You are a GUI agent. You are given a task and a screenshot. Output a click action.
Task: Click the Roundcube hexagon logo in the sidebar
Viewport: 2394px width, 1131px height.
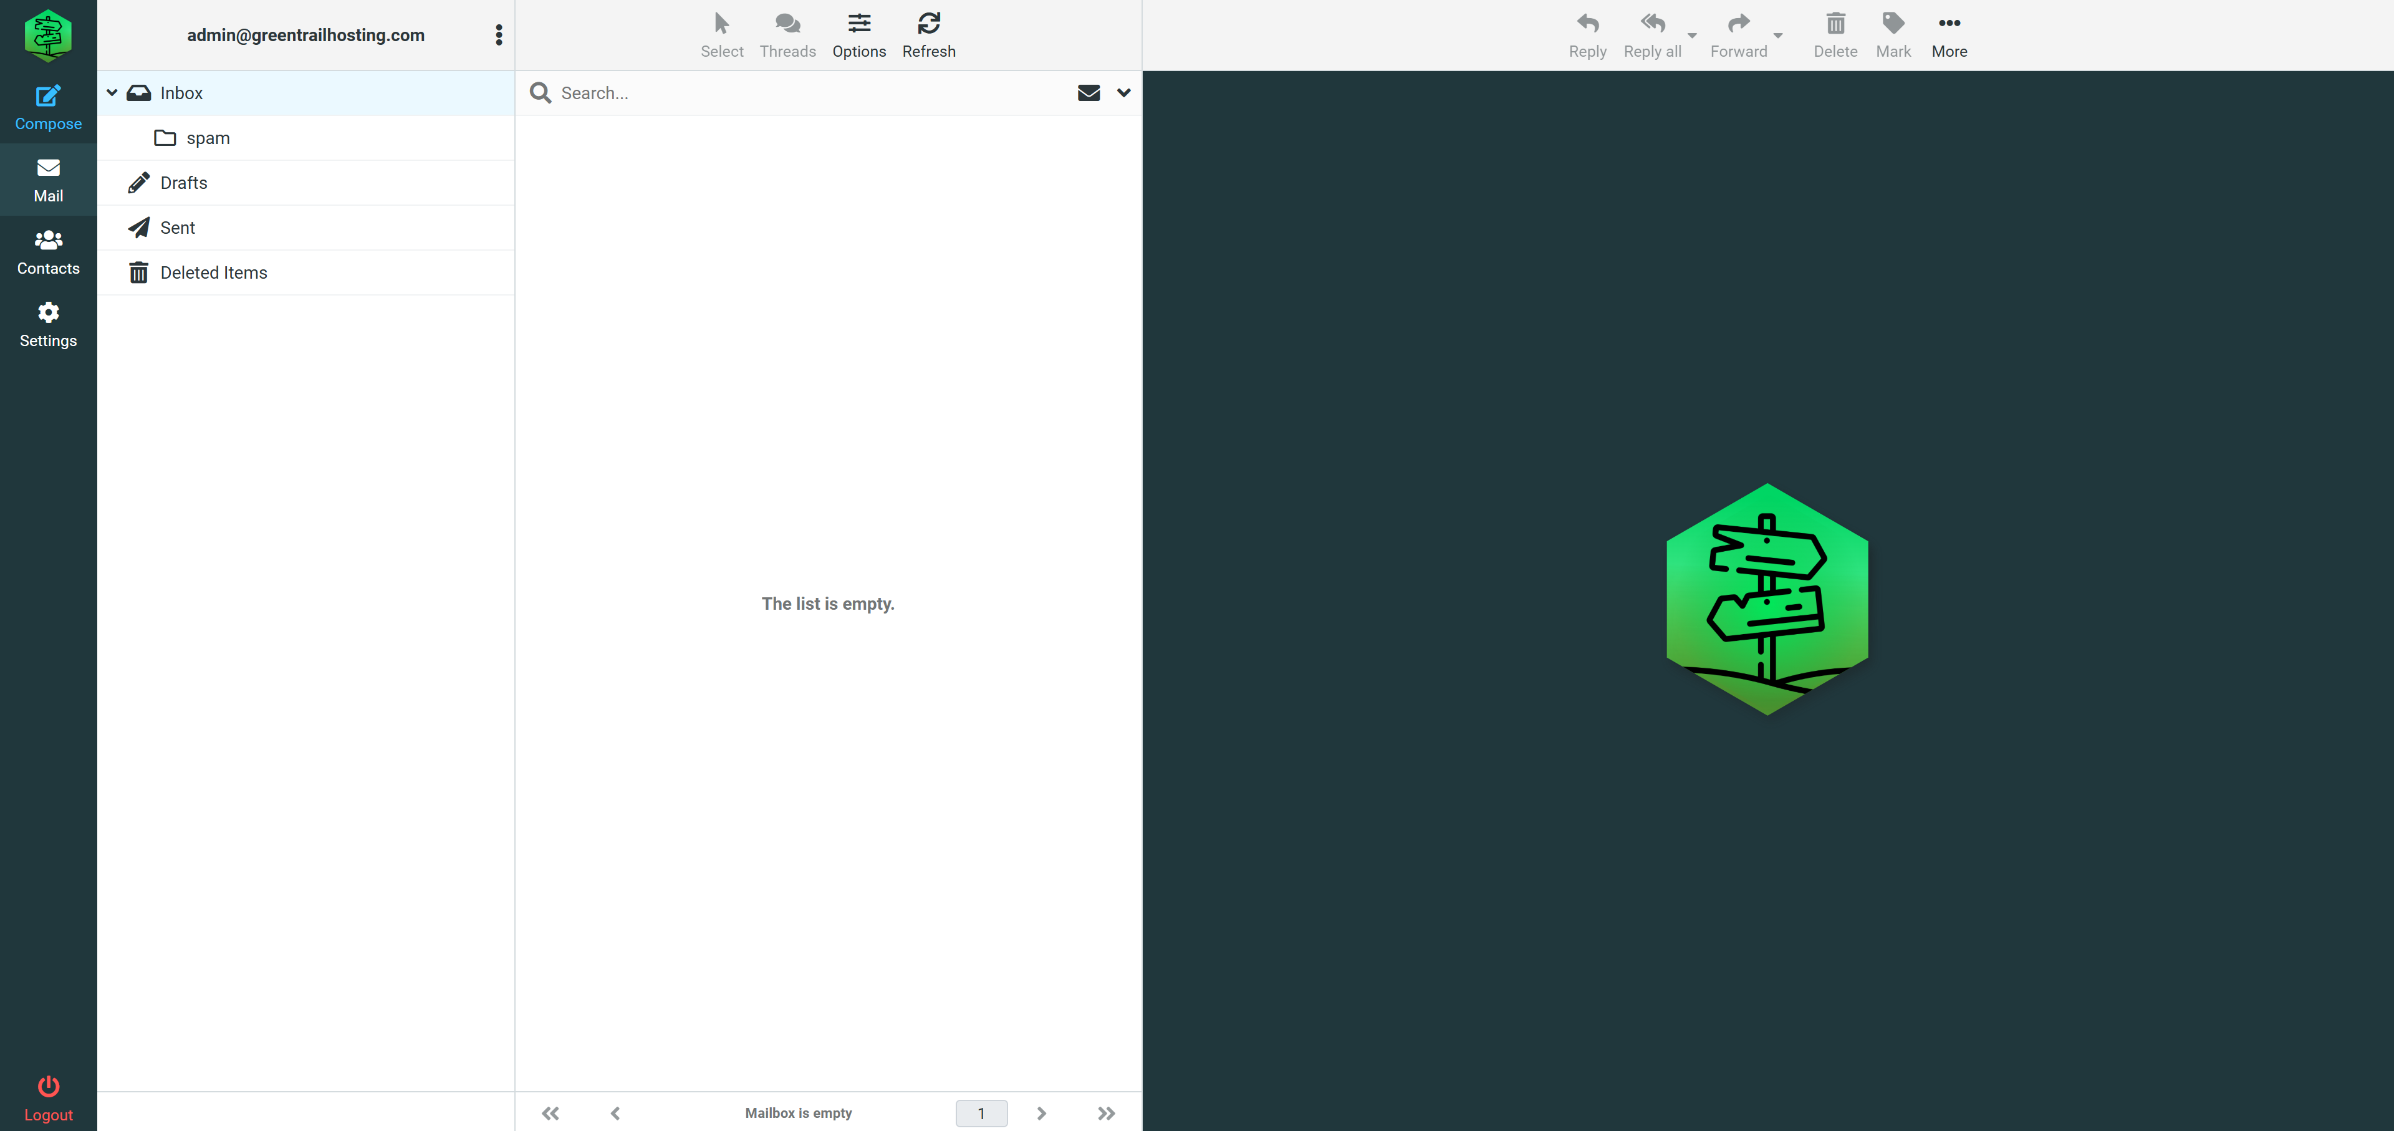[49, 36]
